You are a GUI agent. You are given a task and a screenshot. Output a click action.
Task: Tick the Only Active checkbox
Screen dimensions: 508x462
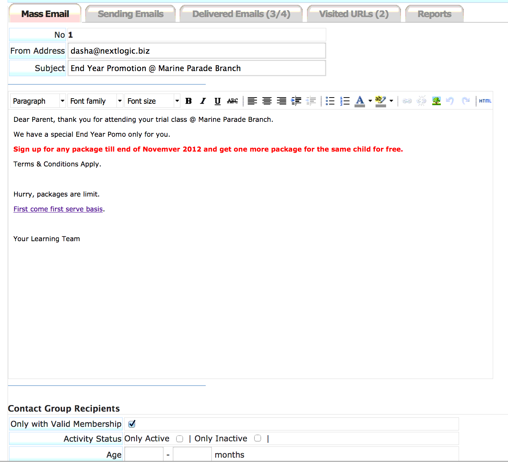point(180,439)
